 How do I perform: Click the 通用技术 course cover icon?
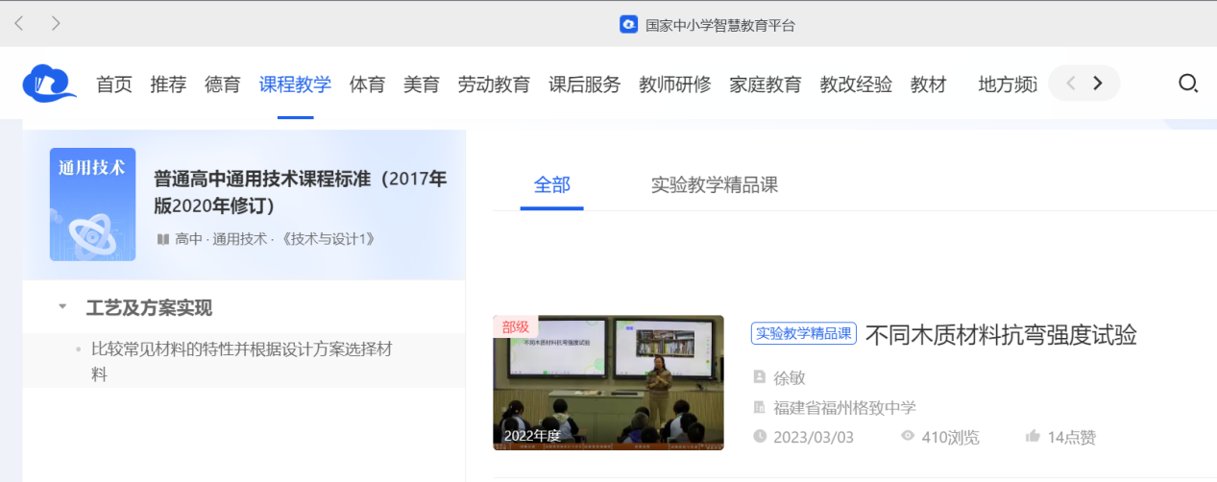pyautogui.click(x=92, y=205)
